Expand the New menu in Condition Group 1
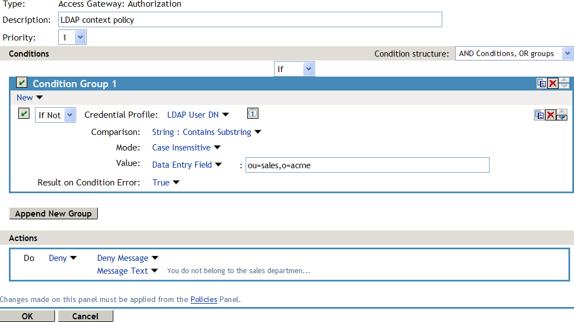 29,97
